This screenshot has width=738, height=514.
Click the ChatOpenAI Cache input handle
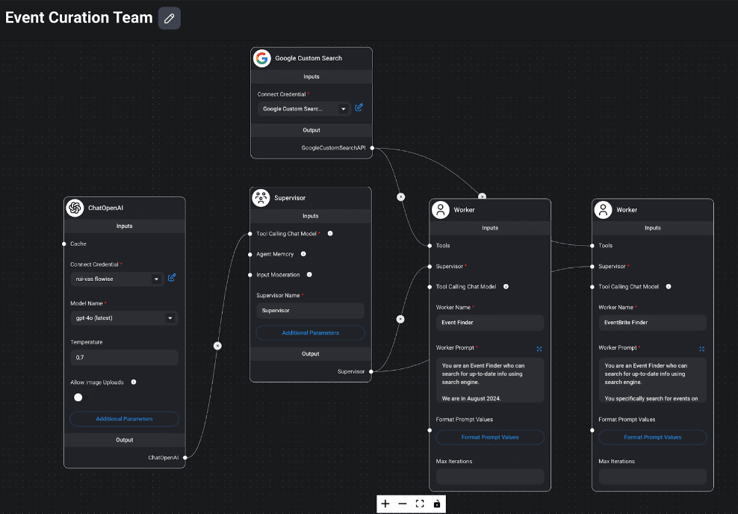[64, 244]
